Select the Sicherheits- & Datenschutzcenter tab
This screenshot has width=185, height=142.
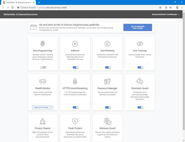[x=18, y=2]
